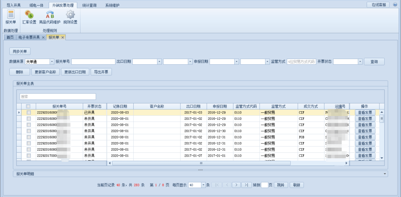This screenshot has height=197, width=401.
Task: Open the 每页显示 40 page size dropdown
Action: [x=203, y=185]
